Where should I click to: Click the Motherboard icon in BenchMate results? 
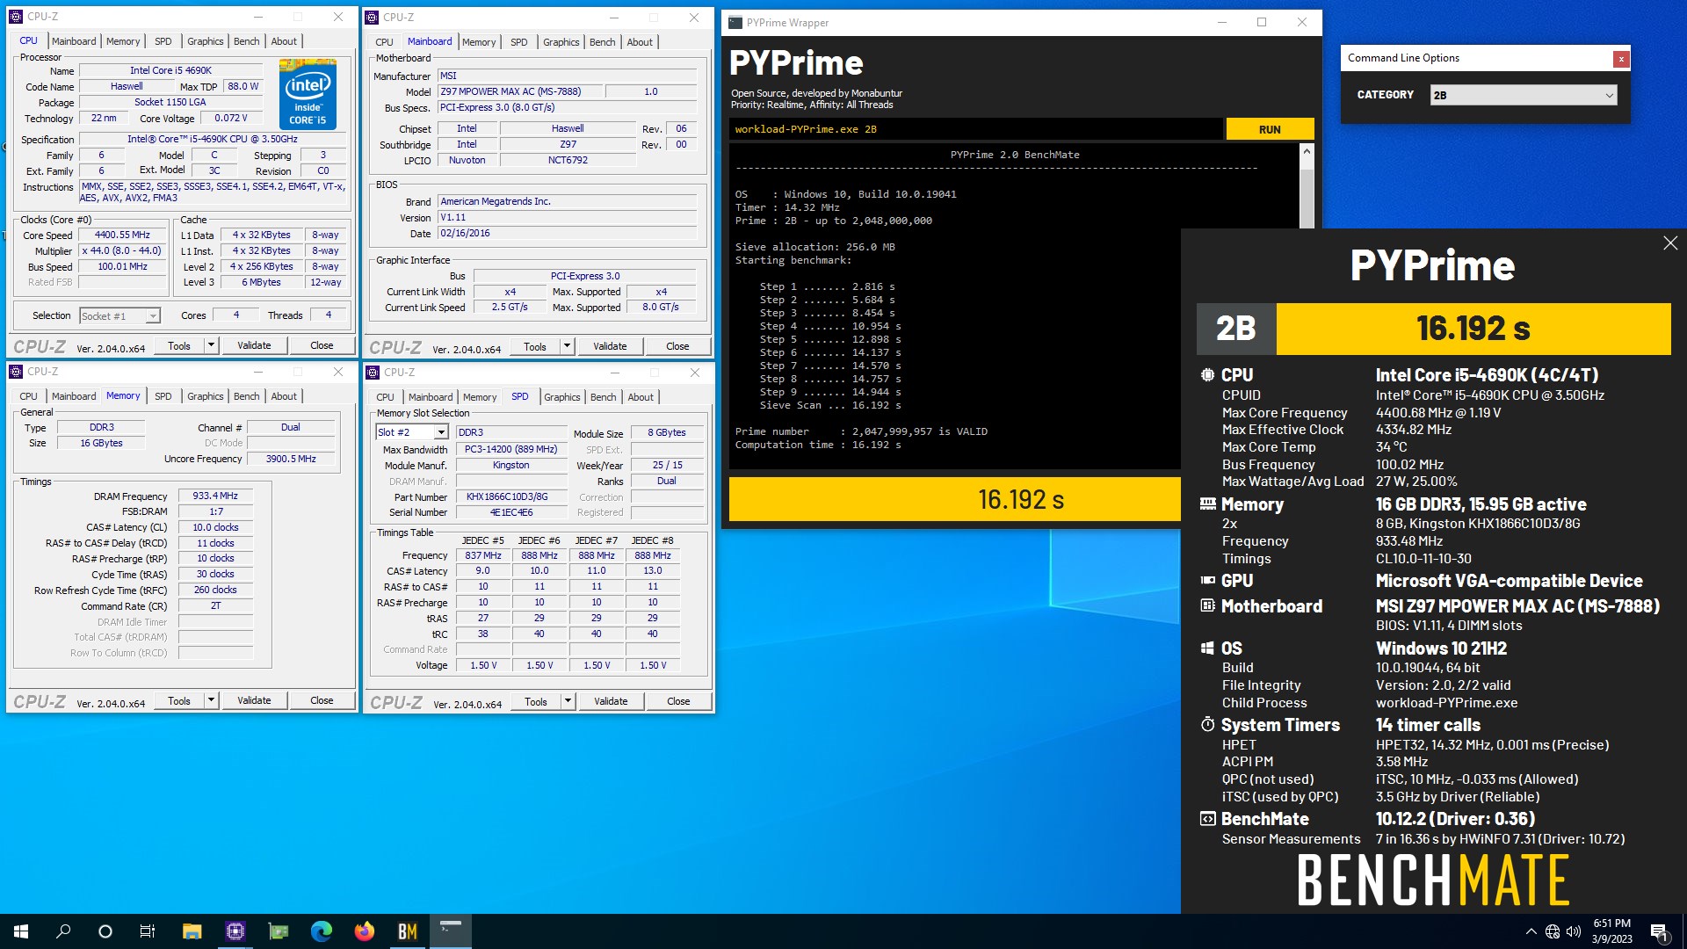click(1207, 606)
